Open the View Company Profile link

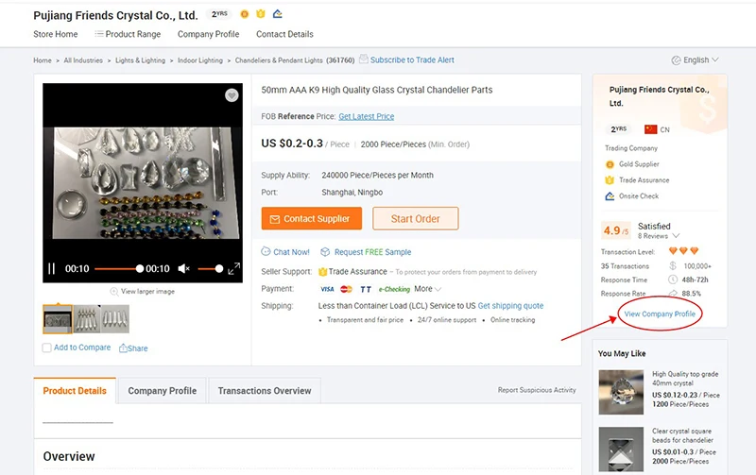(x=660, y=314)
